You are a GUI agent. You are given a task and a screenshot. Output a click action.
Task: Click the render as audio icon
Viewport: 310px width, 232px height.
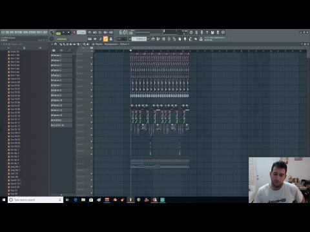coord(218,32)
